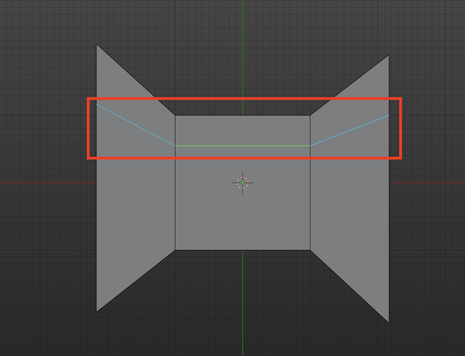The height and width of the screenshot is (356, 465).
Task: Select the lowest corner vertex of left face
Action: coord(96,312)
